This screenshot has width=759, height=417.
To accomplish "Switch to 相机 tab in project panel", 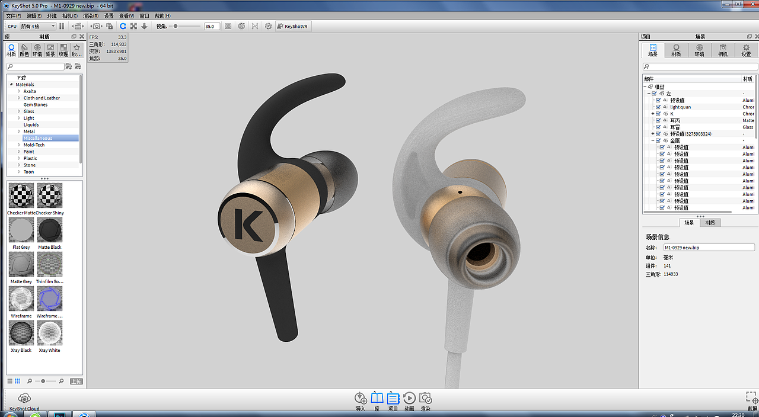I will tap(723, 50).
